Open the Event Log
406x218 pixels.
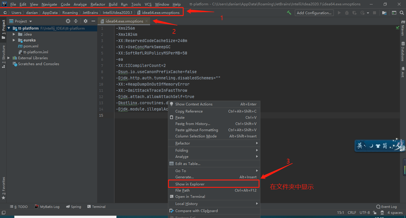[x=386, y=207]
